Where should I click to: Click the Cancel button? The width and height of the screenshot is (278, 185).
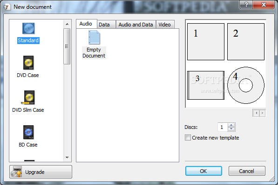coord(247,171)
